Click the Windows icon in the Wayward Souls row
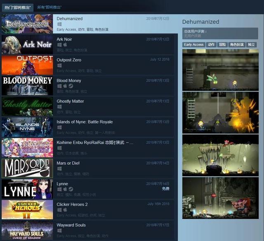The width and height of the screenshot is (264, 241). (x=59, y=231)
